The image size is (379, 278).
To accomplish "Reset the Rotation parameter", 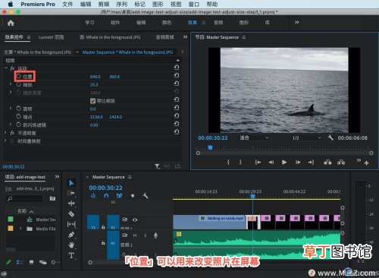I will [177, 108].
